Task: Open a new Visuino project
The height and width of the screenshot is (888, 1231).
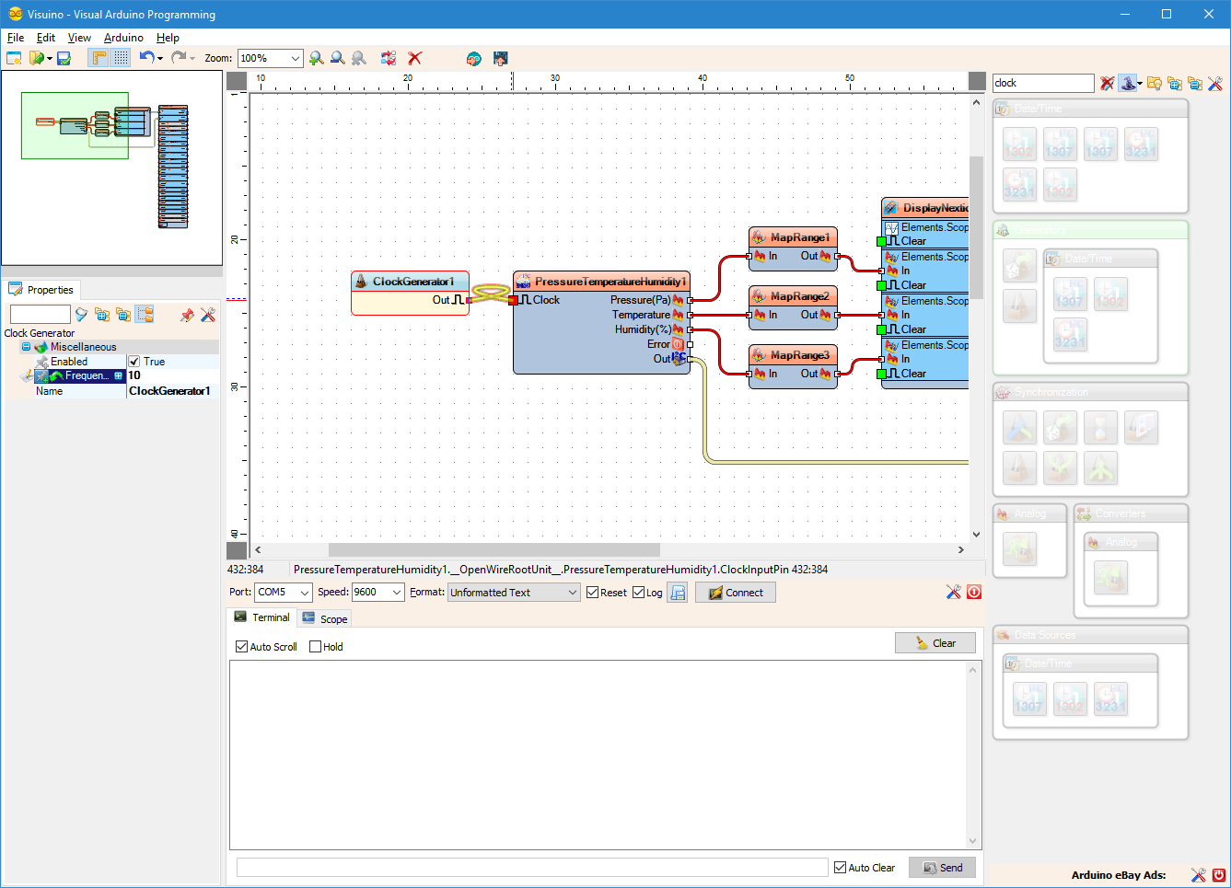Action: pyautogui.click(x=13, y=58)
